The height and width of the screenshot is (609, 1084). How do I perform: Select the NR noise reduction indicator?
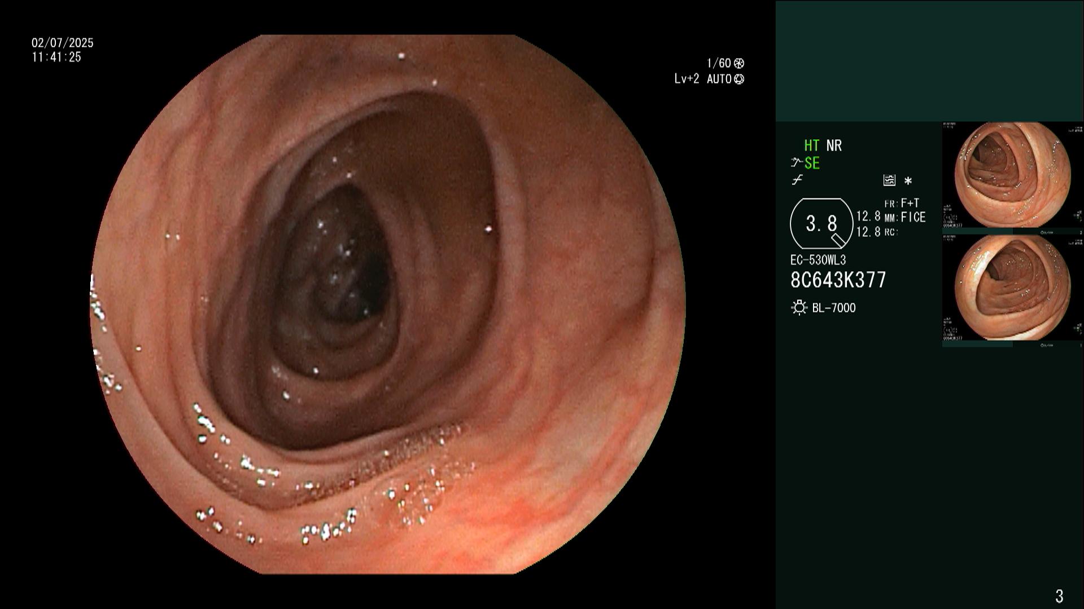[834, 146]
